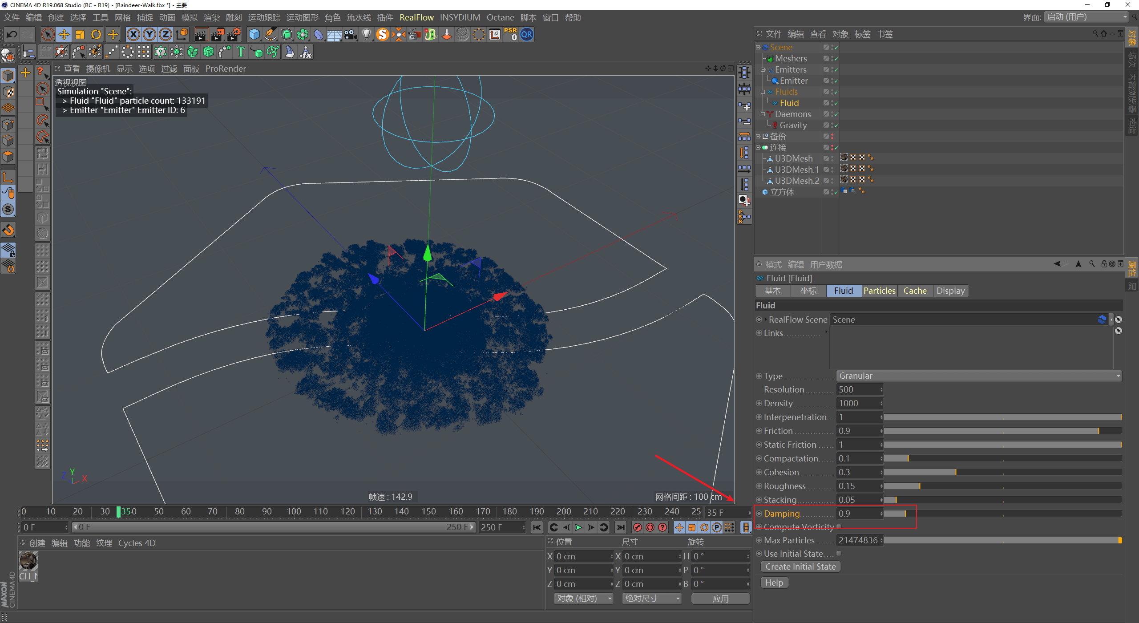
Task: Open the Type dropdown showing Granular
Action: coord(978,376)
